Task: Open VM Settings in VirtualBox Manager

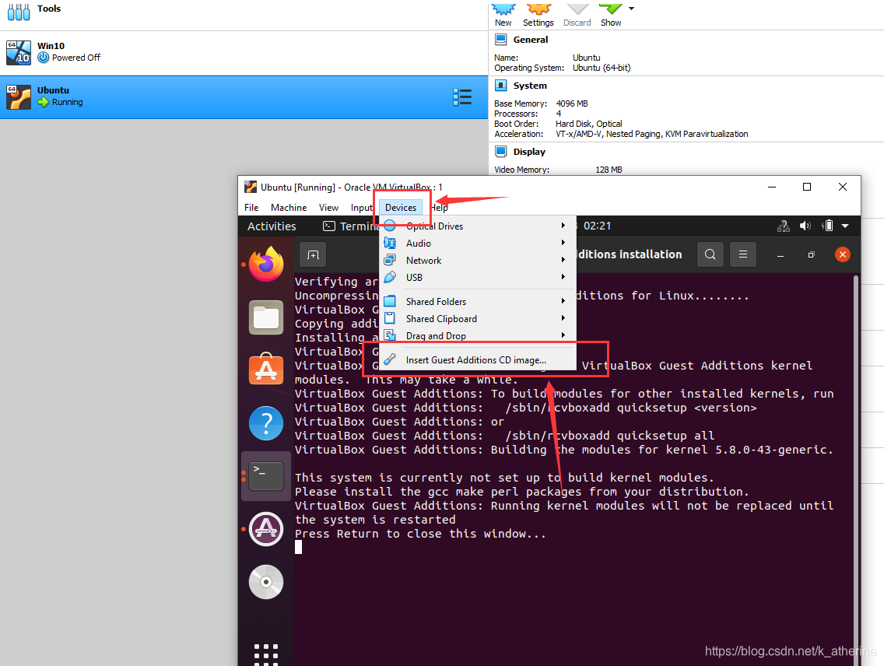Action: [x=538, y=14]
